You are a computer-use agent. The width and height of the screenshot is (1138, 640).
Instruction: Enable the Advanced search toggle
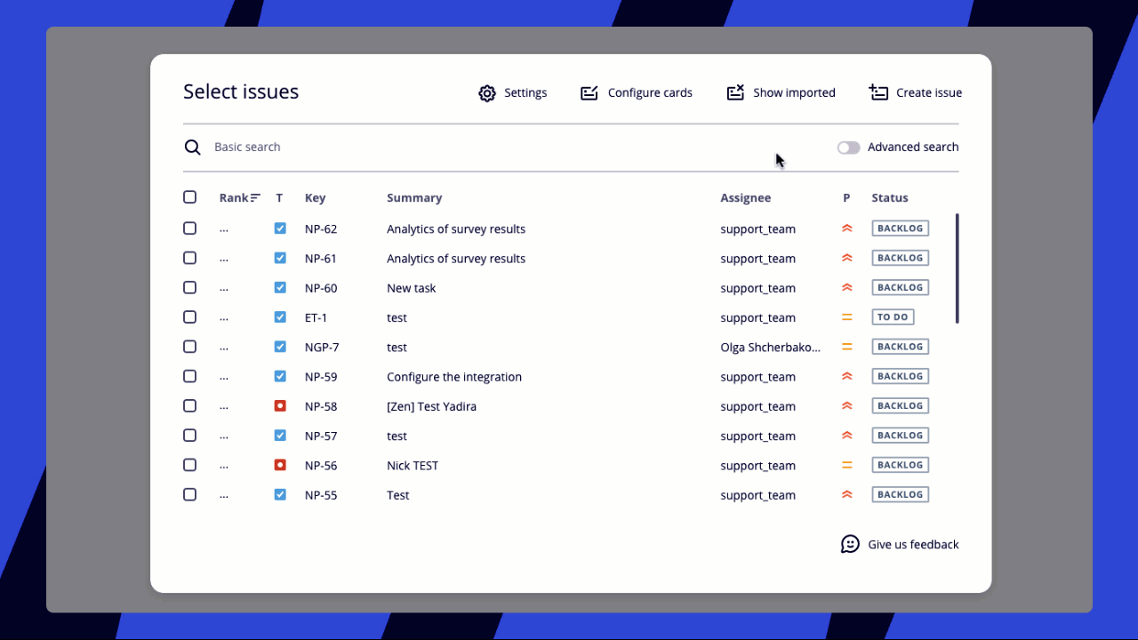tap(847, 147)
